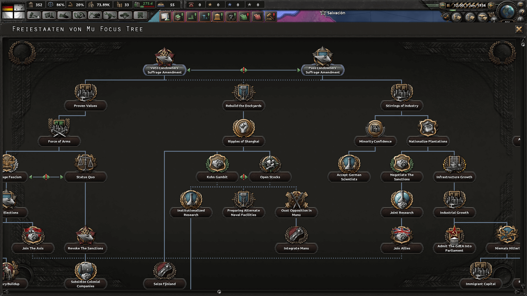
Task: Toggle the game pause button by the date
Action: tap(448, 5)
